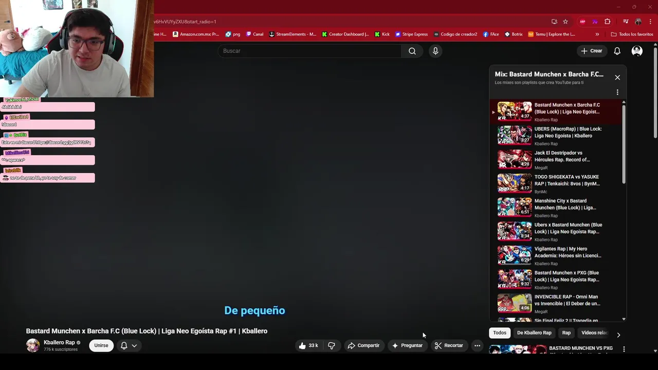Select the Videos relacionados chip
This screenshot has width=658, height=370.
click(x=595, y=333)
